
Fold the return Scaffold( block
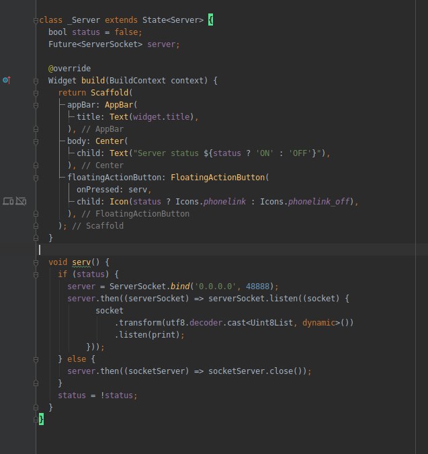[x=36, y=93]
